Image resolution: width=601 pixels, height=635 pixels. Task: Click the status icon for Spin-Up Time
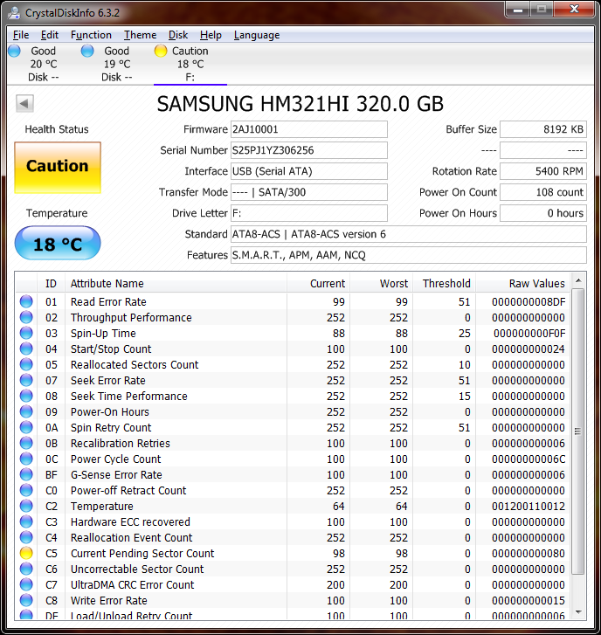tap(26, 334)
